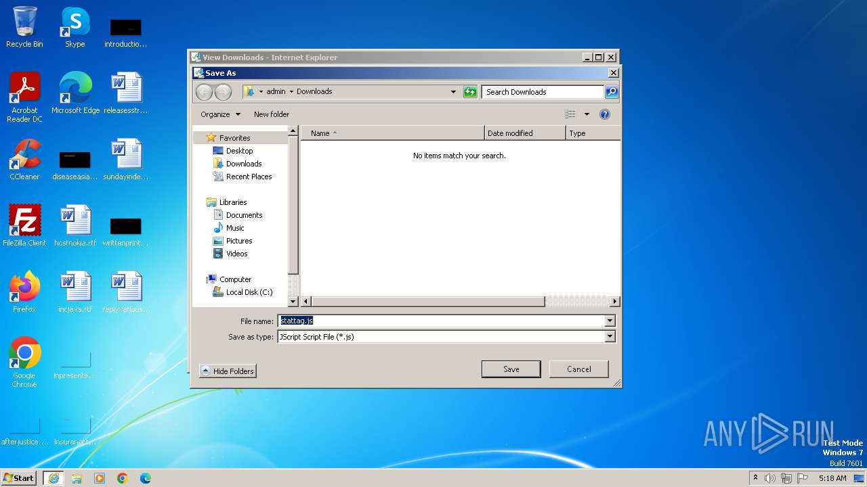Open address bar previous locations dropdown
Image resolution: width=867 pixels, height=487 pixels.
[453, 92]
